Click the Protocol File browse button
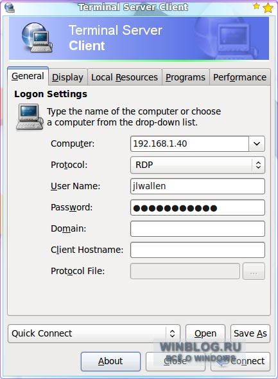This screenshot has height=379, width=278. click(254, 271)
